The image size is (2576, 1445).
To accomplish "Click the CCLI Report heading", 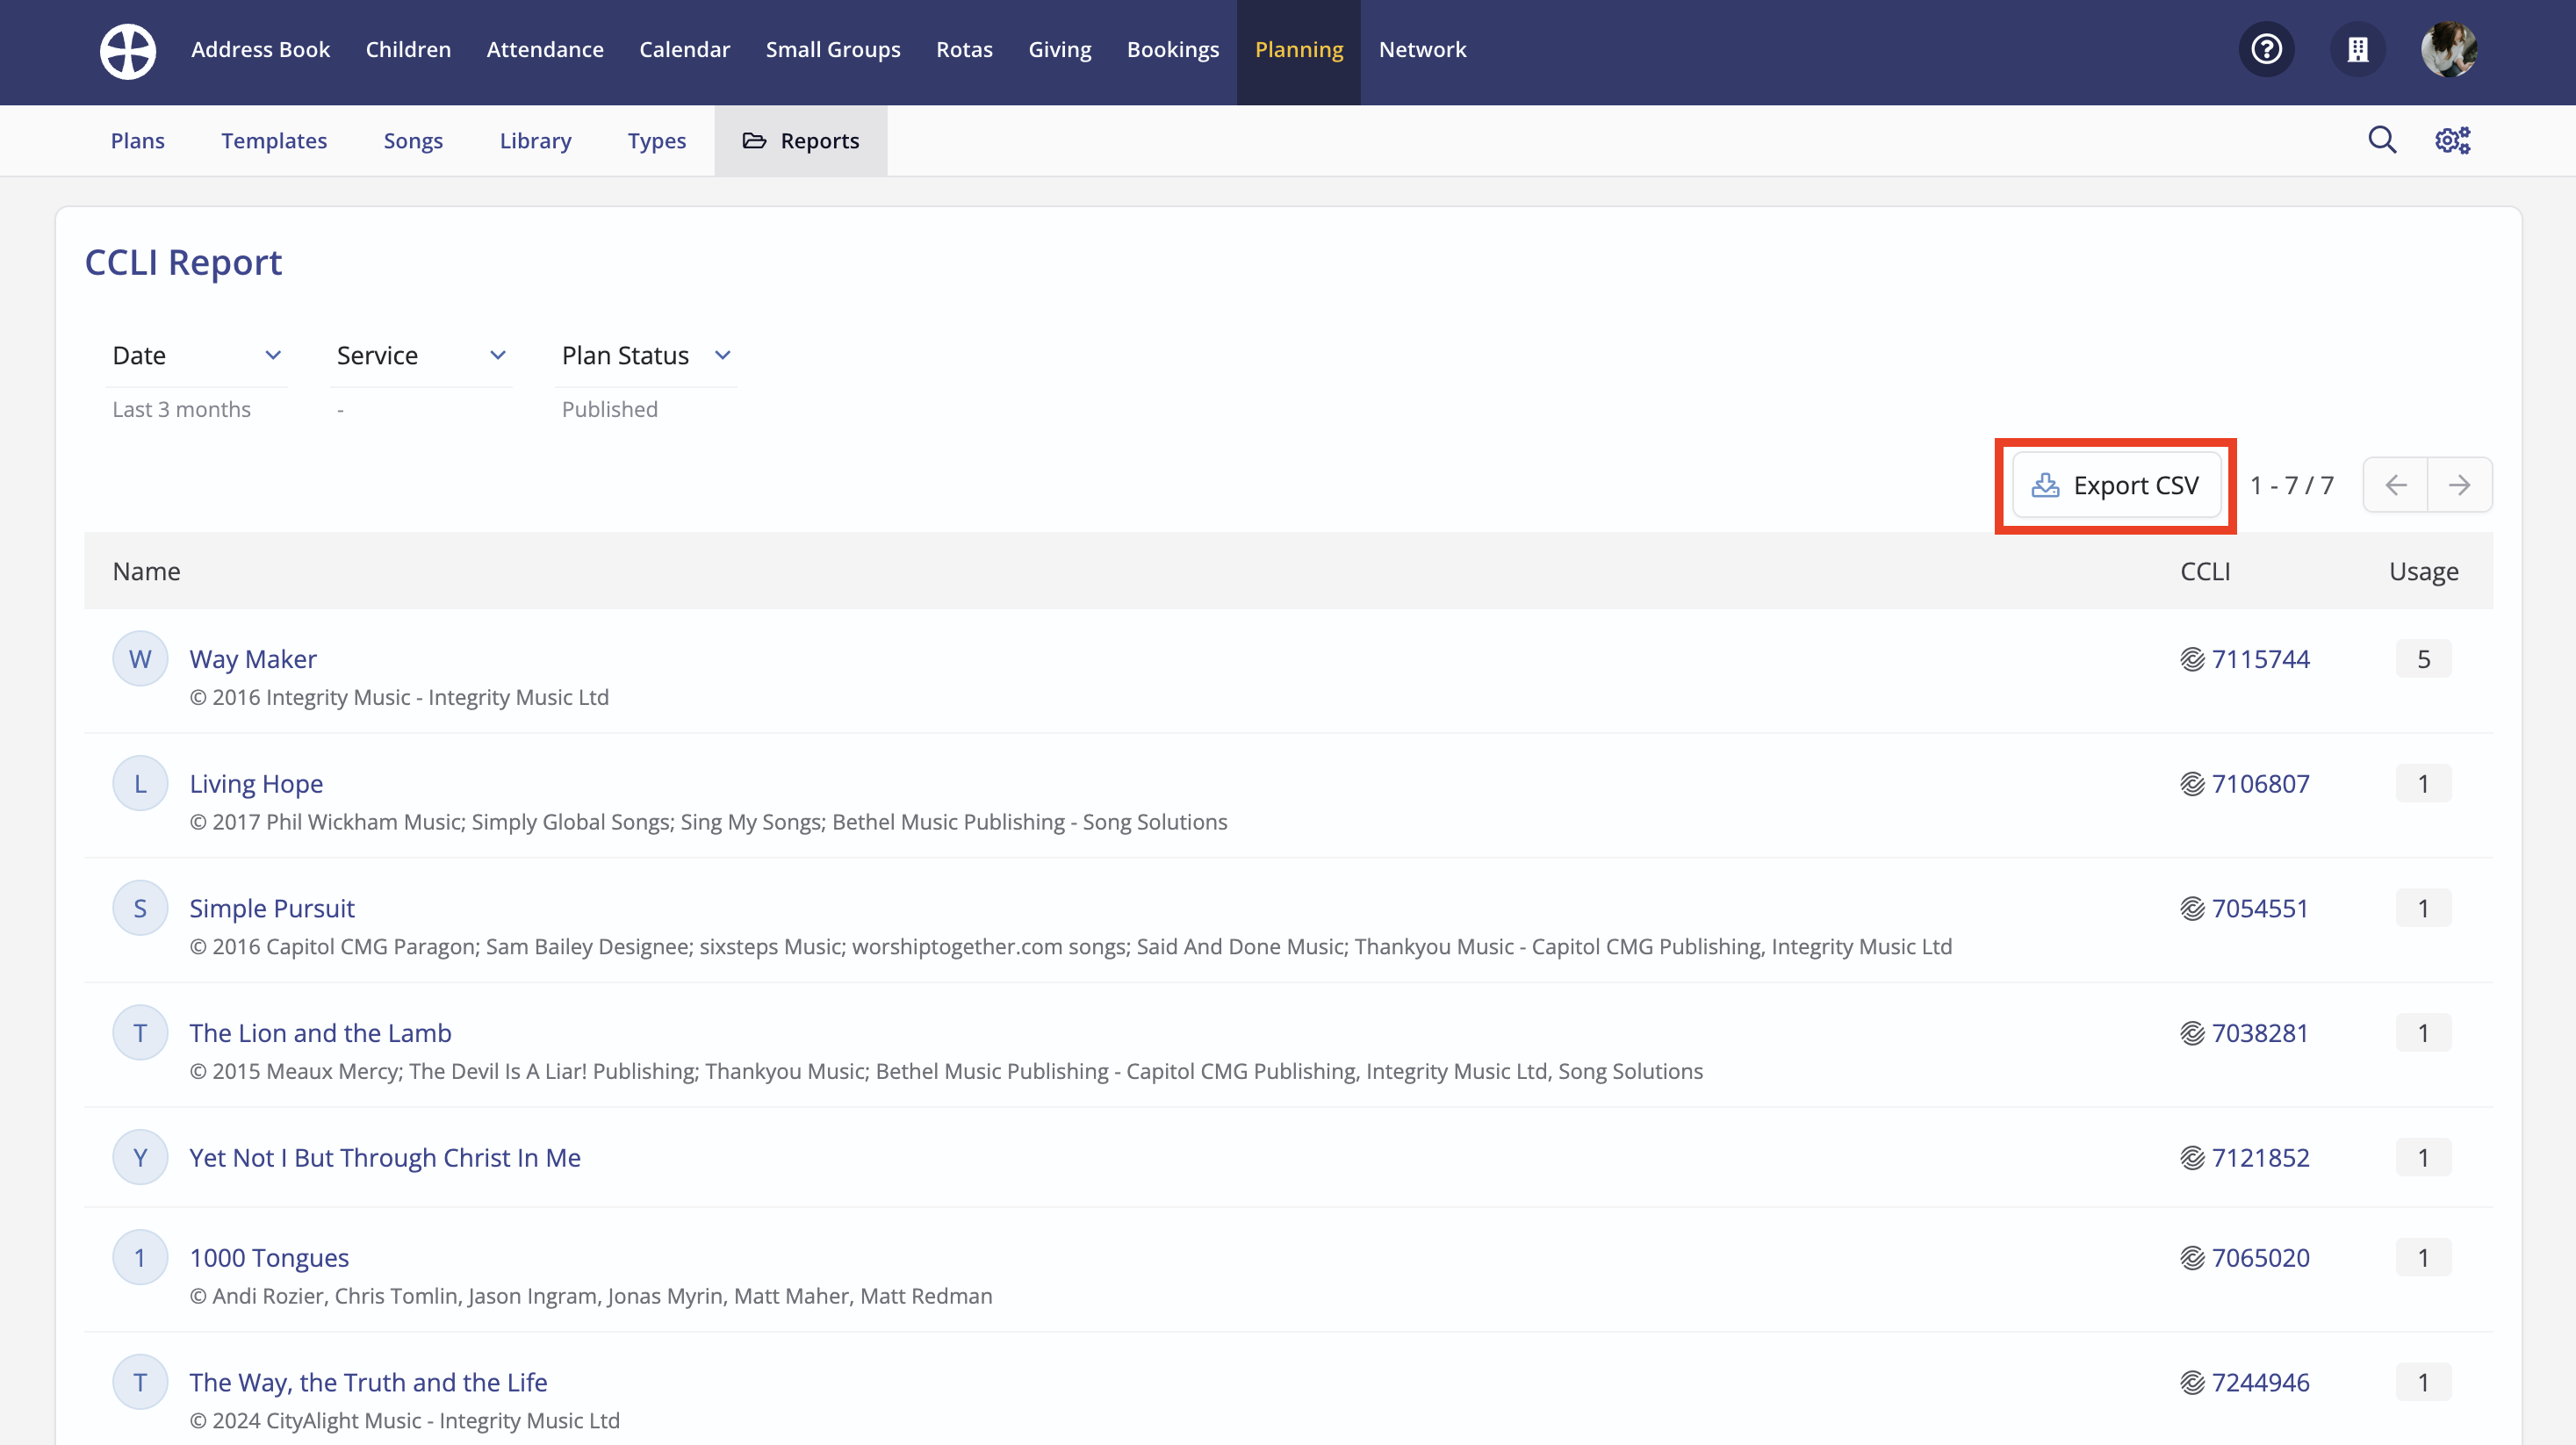I will point(183,262).
